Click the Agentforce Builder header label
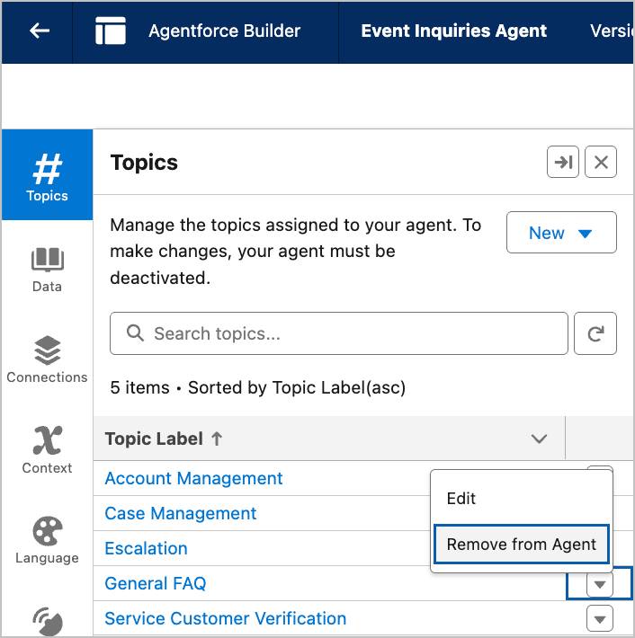Screen dimensions: 635x638 point(225,31)
